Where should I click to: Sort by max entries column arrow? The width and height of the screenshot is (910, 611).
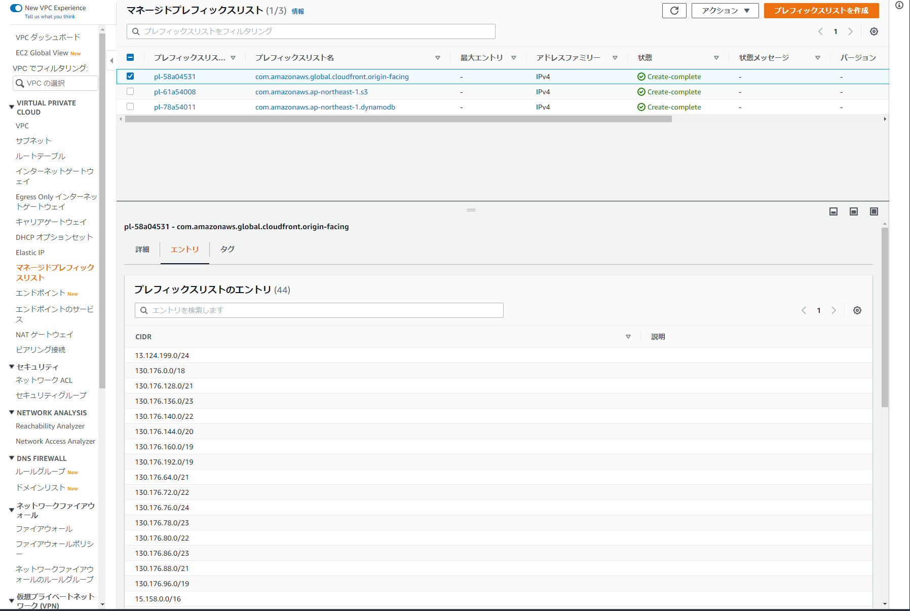514,58
